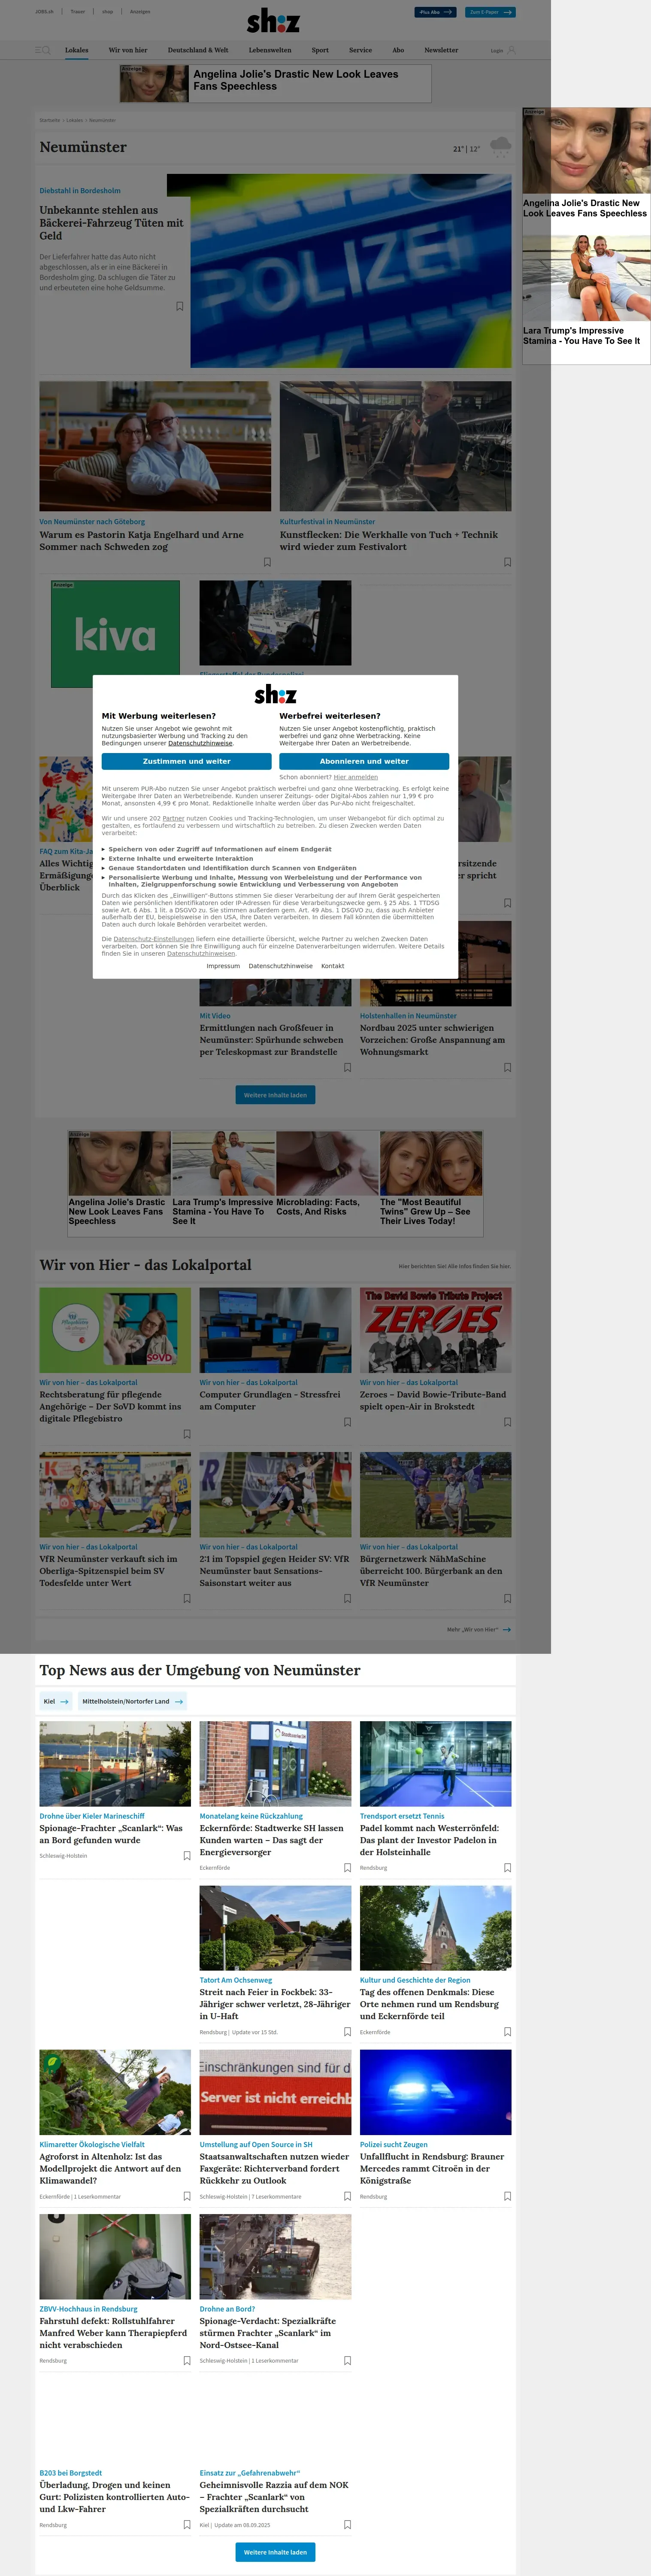Bookmark the VfR Neumünster Oberliga article
Viewport: 651px width, 2576px height.
[187, 1598]
